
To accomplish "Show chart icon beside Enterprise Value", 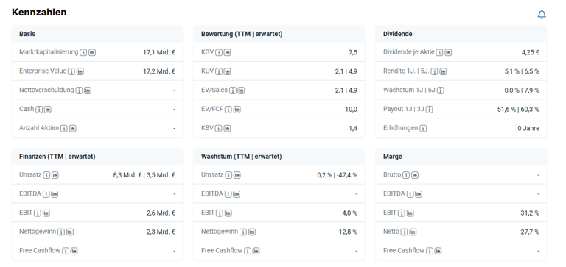I will coord(80,71).
